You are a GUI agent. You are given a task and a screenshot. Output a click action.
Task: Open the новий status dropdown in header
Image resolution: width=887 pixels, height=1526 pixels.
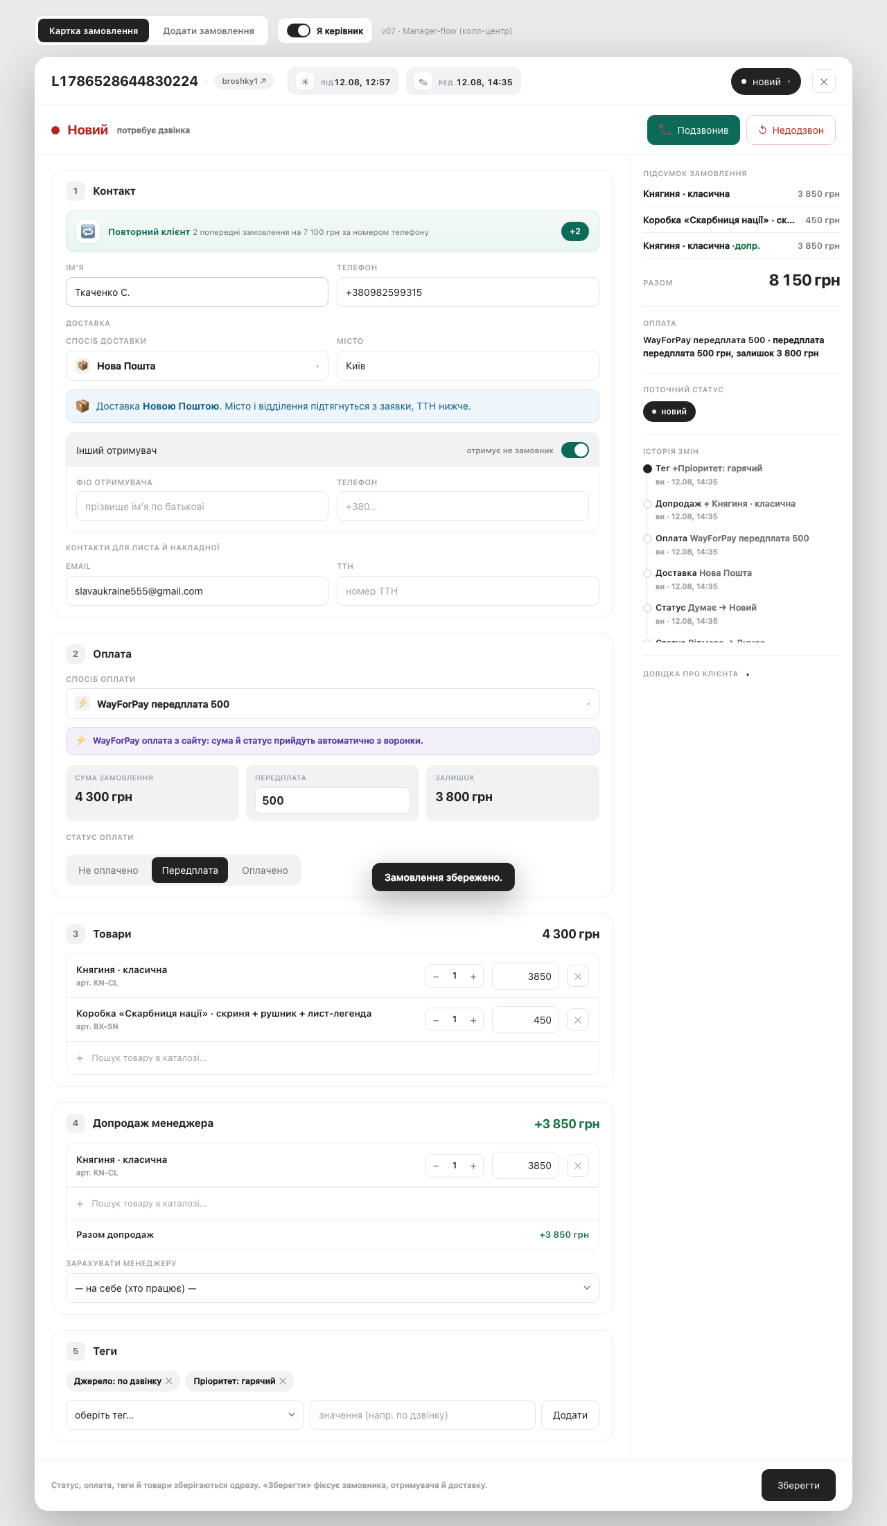pyautogui.click(x=766, y=82)
